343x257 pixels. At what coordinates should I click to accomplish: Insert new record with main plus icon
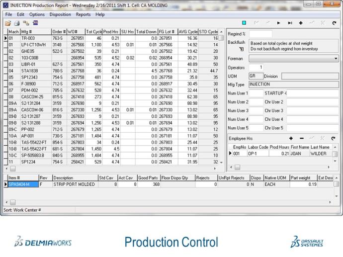tap(301, 23)
